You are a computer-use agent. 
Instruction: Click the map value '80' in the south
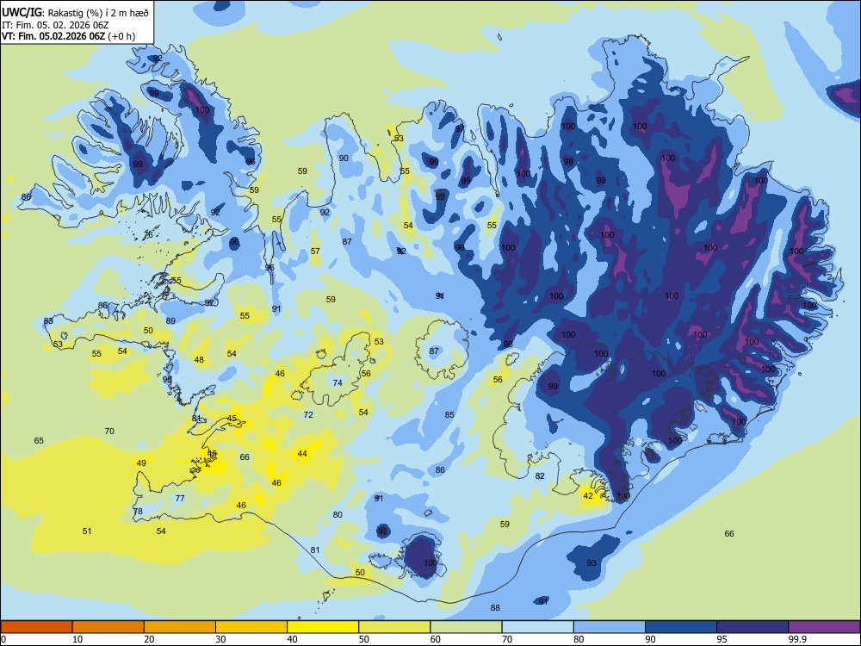[x=338, y=515]
